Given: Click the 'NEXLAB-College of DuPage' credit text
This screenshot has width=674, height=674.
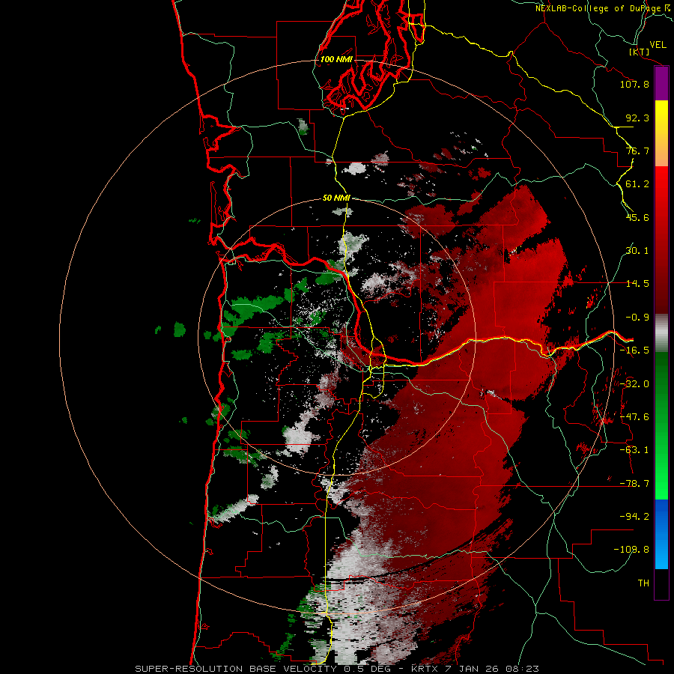Looking at the screenshot, I should [598, 8].
